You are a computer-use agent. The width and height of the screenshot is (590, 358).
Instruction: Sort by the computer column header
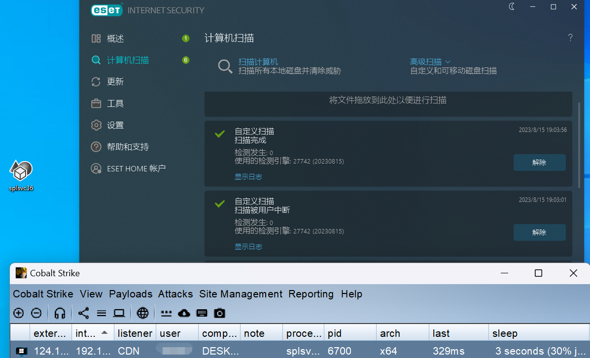[219, 333]
